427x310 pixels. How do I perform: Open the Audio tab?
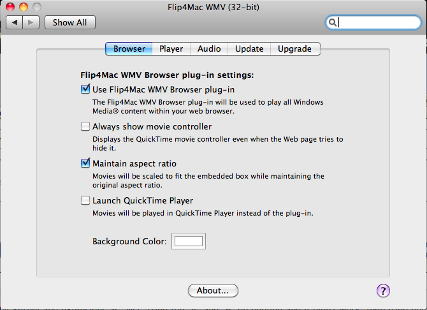pos(209,49)
